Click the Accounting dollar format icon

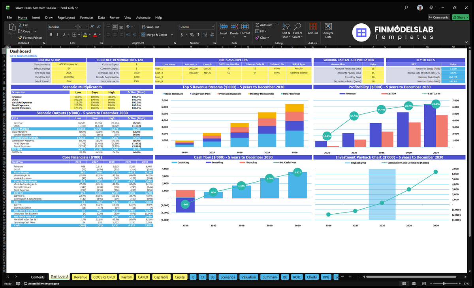click(x=182, y=35)
